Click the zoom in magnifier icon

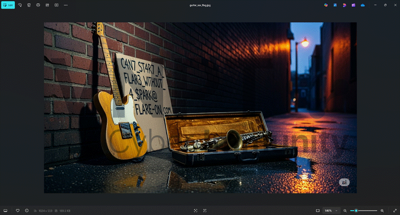[382, 211]
